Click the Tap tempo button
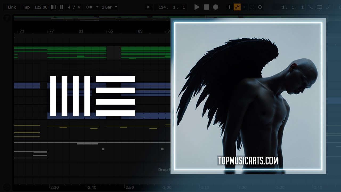Viewport: 341px width, 192px height. 26,7
